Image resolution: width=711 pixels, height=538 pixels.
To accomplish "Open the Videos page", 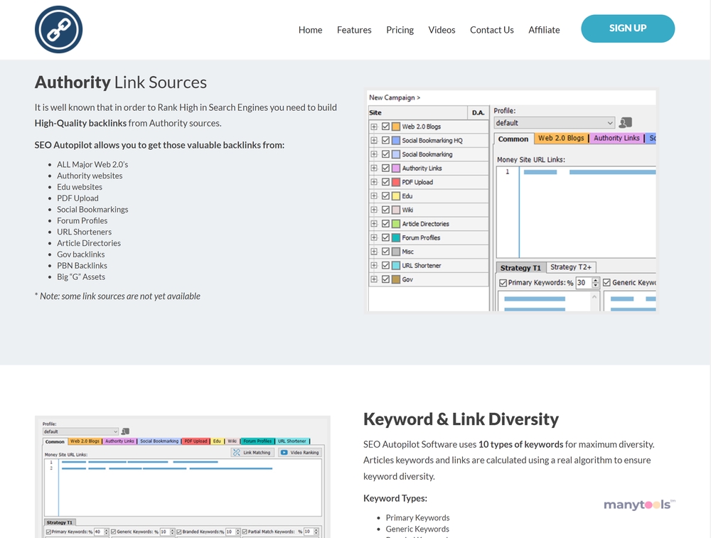I will pyautogui.click(x=442, y=30).
